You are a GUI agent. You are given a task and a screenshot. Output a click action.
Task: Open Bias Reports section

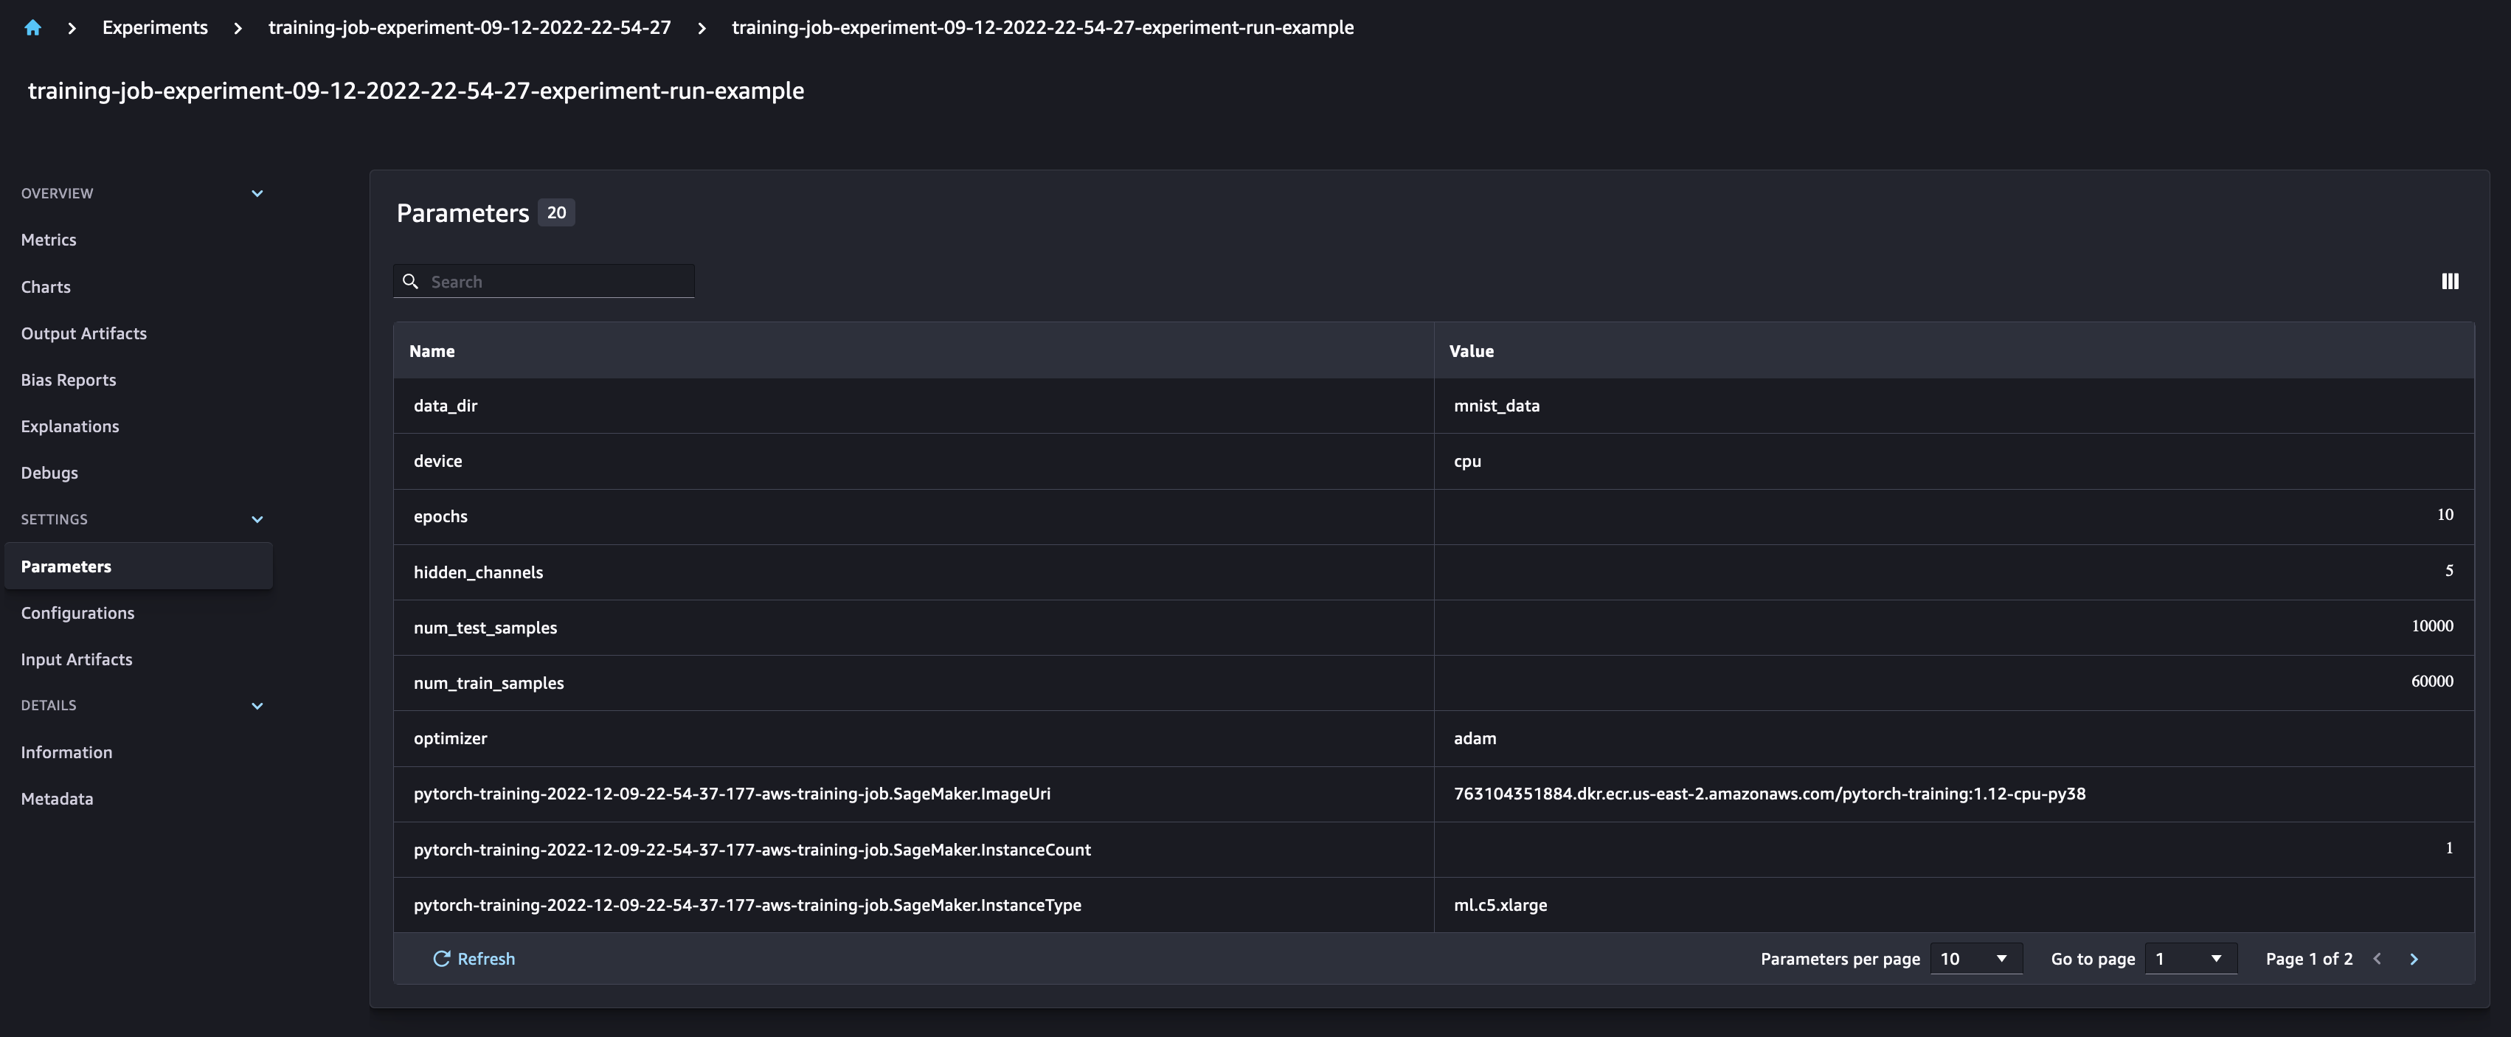click(68, 380)
